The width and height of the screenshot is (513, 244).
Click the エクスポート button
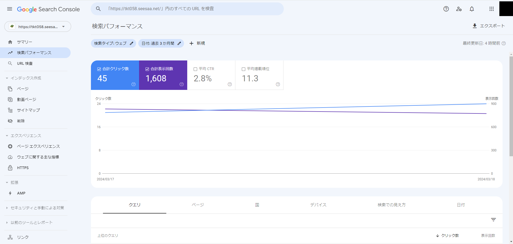(x=488, y=26)
